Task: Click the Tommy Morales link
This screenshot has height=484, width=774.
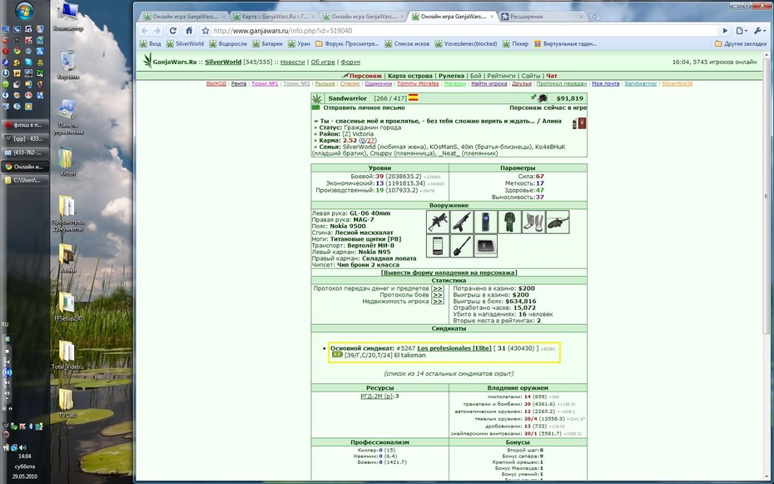Action: pyautogui.click(x=418, y=84)
